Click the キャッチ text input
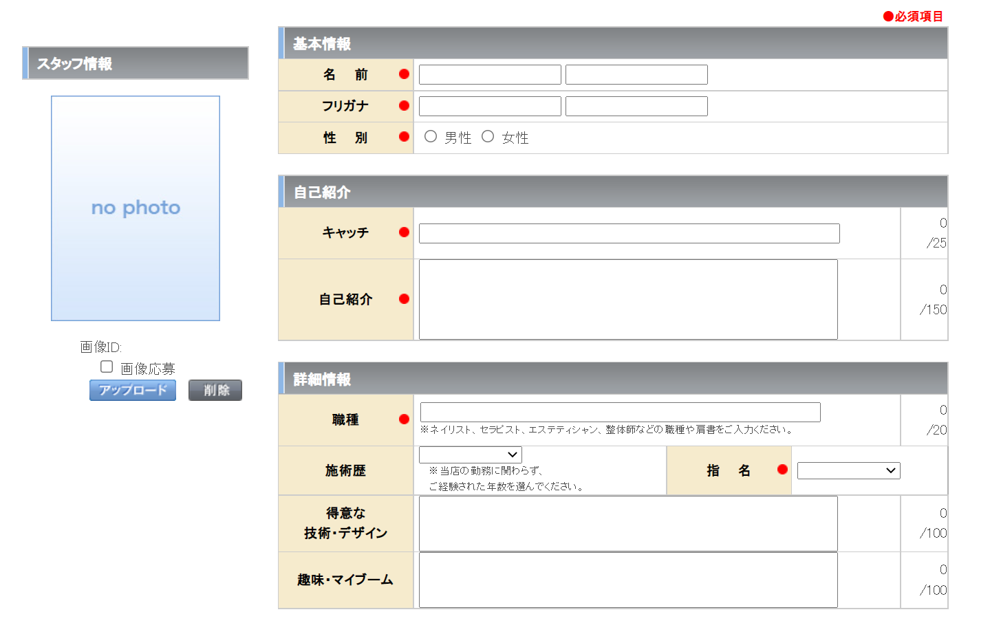This screenshot has height=623, width=1001. (629, 233)
